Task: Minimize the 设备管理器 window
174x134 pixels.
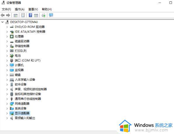Action: (x=160, y=3)
